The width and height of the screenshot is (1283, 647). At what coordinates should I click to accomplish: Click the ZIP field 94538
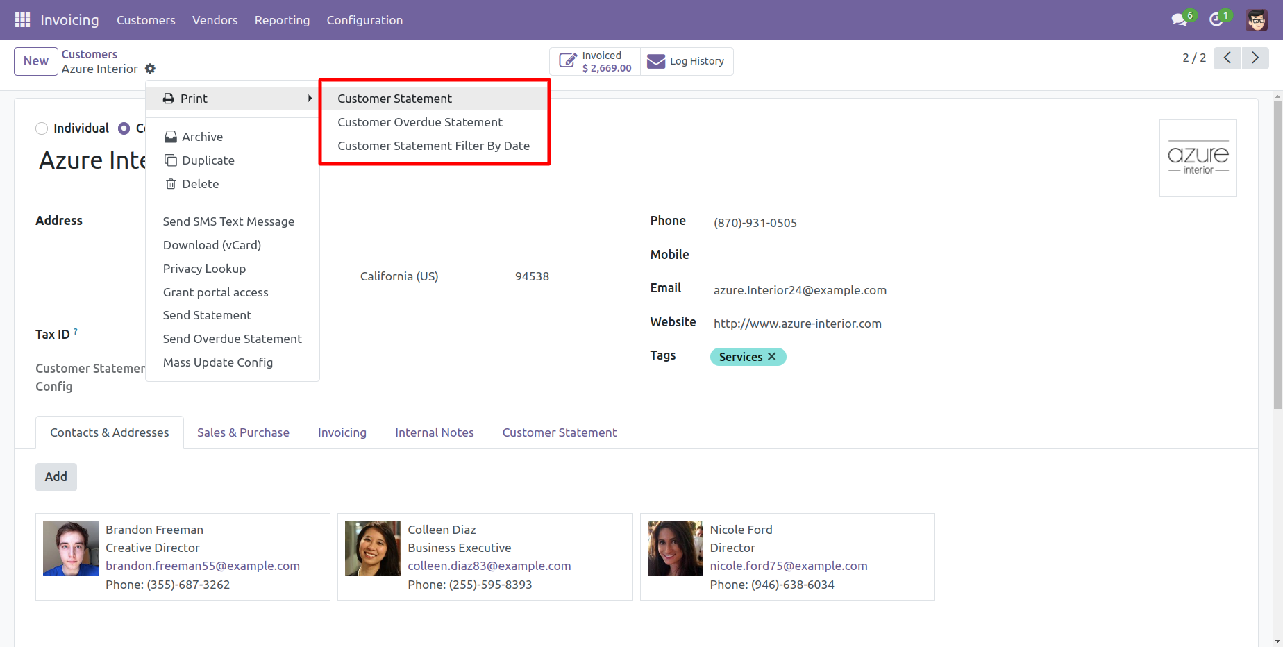(x=532, y=276)
